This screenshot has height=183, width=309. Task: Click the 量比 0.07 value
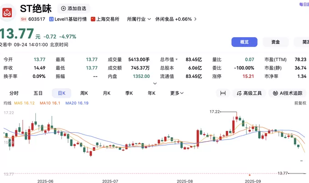pyautogui.click(x=249, y=59)
